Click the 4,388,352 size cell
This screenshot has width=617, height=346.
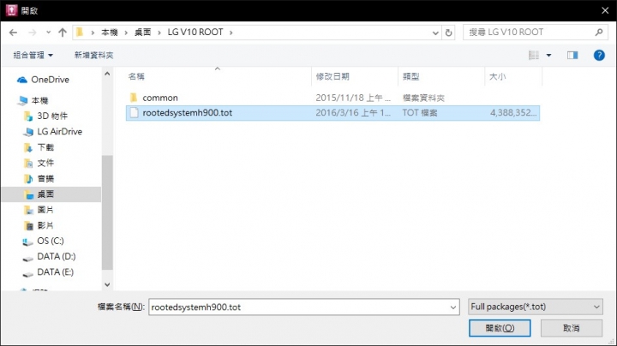(512, 113)
